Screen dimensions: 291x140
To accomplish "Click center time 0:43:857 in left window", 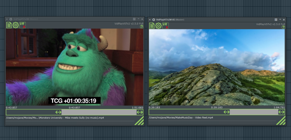I will point(74,107).
